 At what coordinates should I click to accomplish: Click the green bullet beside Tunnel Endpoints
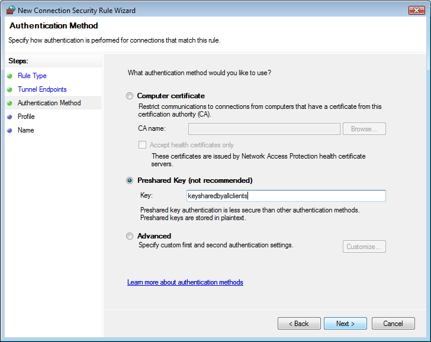(x=9, y=89)
